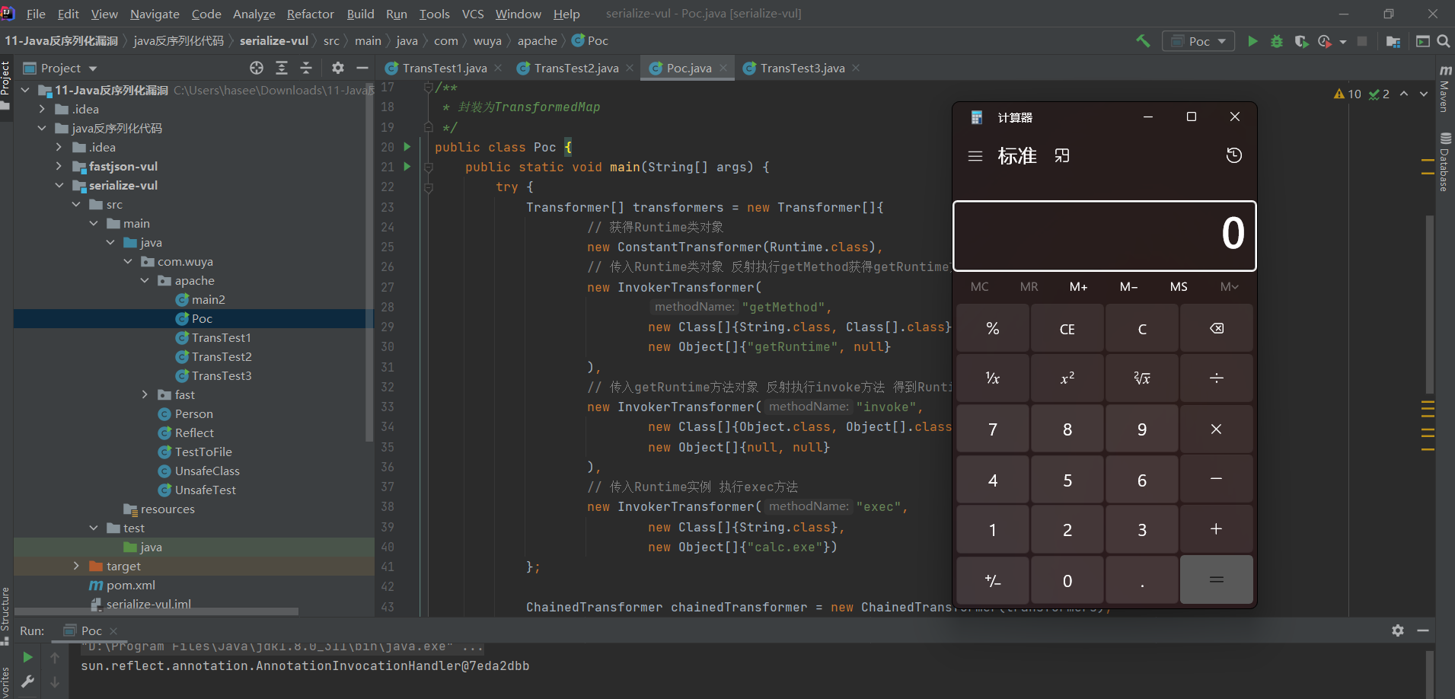Run with coverage icon in toolbar

pyautogui.click(x=1301, y=41)
